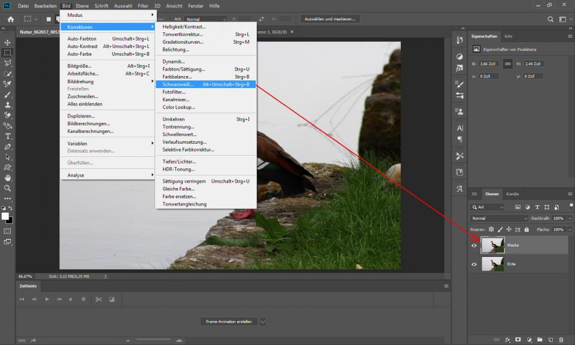
Task: Hide the Maske layer via eye icon
Action: [x=474, y=245]
